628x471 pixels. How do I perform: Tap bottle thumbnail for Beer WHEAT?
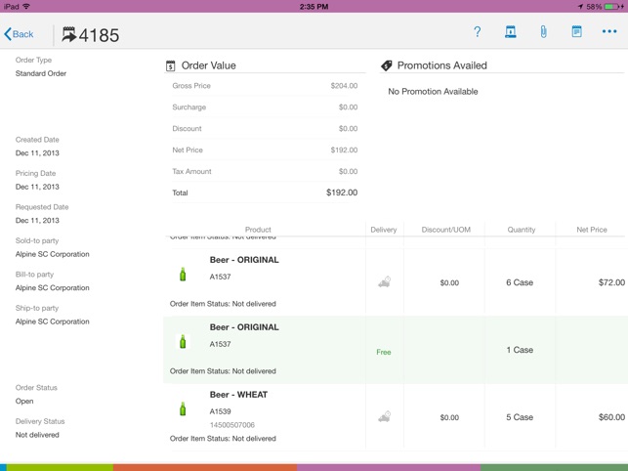pyautogui.click(x=183, y=408)
